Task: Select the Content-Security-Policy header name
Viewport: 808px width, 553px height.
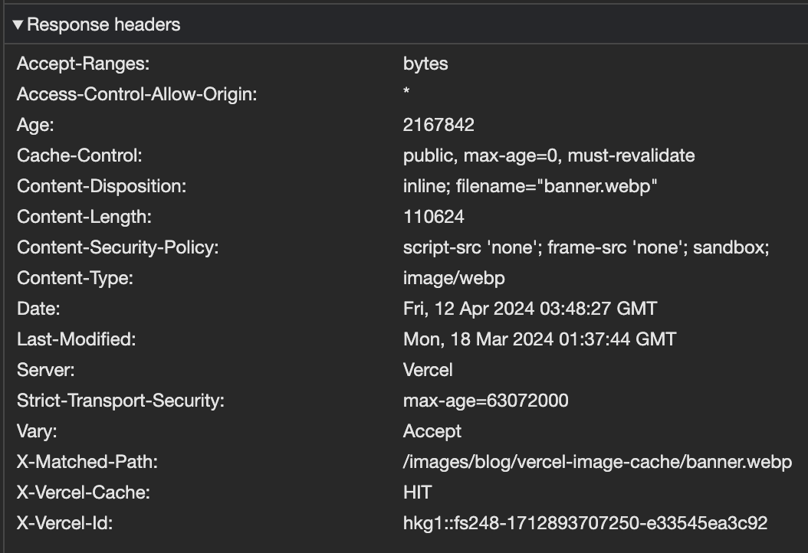Action: tap(117, 247)
